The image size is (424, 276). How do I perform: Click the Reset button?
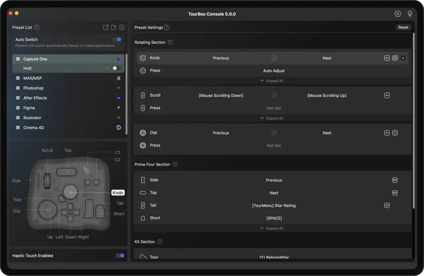pos(403,27)
